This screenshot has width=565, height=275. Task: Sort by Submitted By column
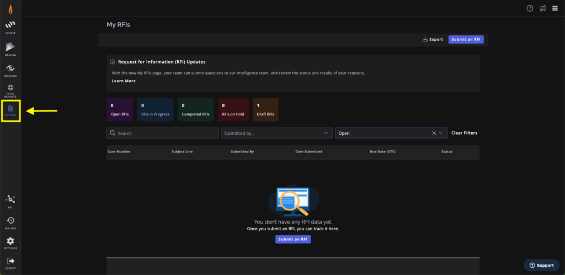coord(242,152)
